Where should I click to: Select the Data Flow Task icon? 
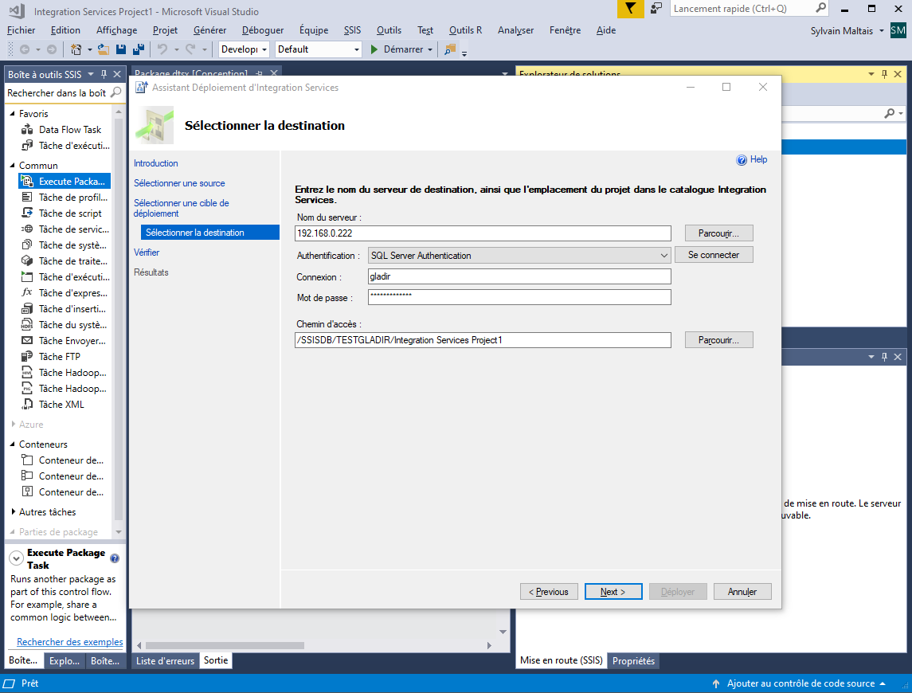[27, 130]
